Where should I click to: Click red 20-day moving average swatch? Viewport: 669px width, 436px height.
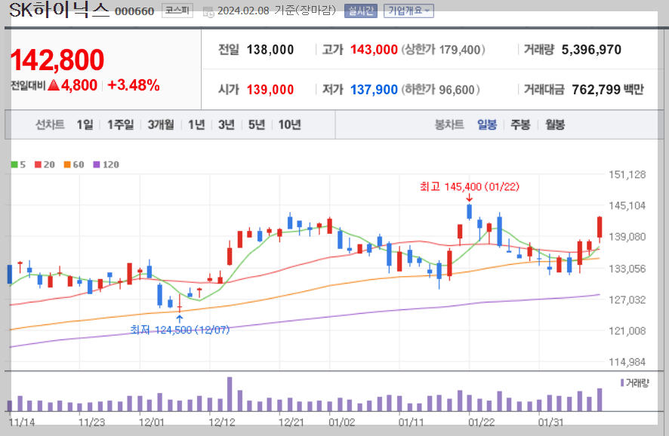coord(38,164)
